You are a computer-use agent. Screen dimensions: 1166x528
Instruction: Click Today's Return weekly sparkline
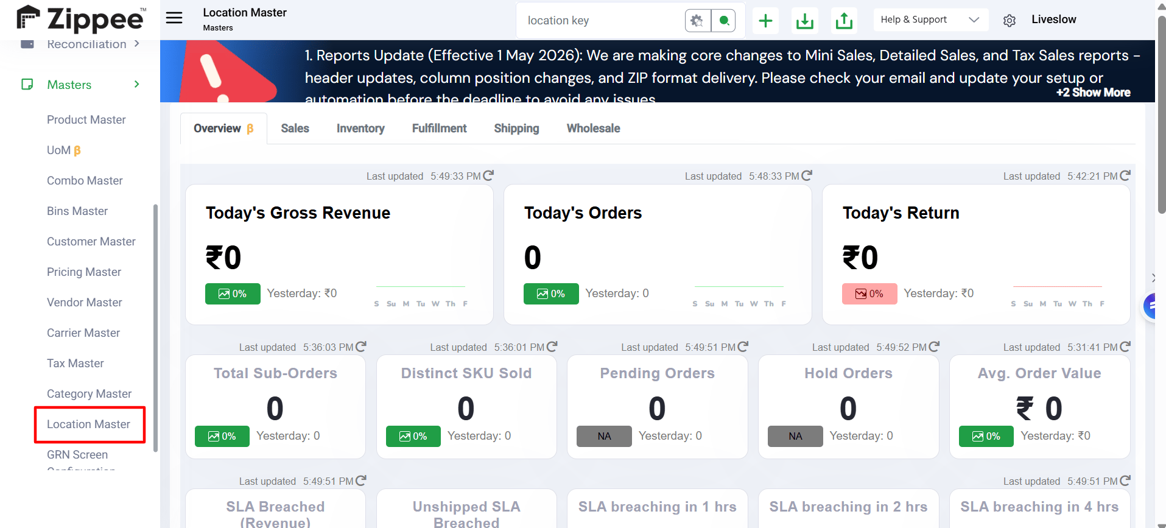pos(1058,295)
